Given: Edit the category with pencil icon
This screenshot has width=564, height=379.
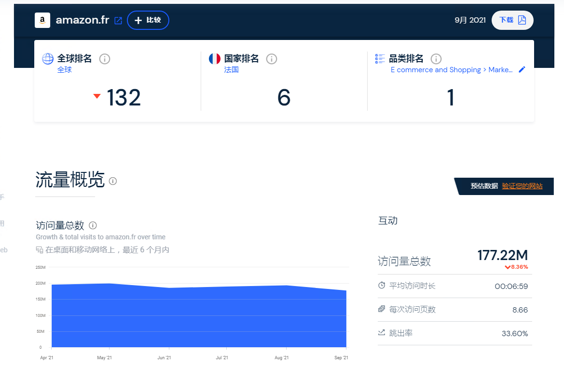Looking at the screenshot, I should pyautogui.click(x=522, y=70).
